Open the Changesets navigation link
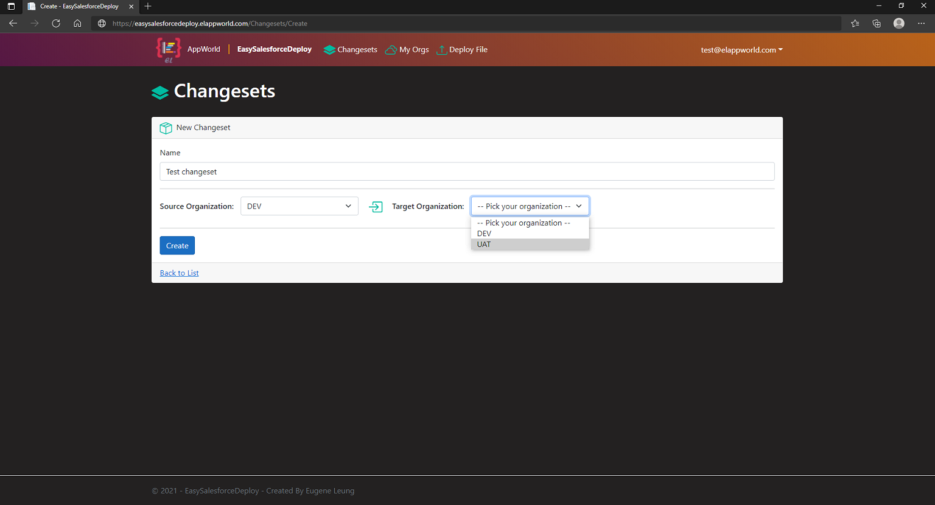 point(351,50)
